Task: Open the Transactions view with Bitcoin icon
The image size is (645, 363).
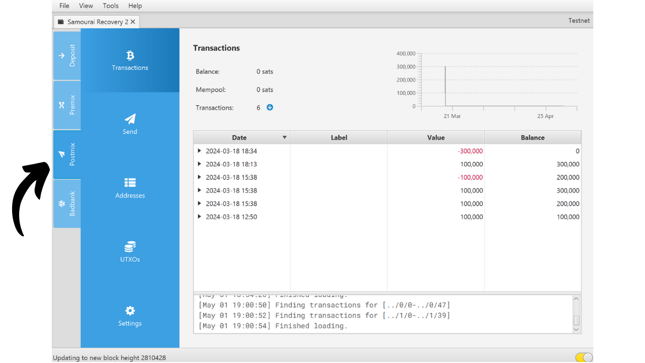Action: (x=130, y=60)
